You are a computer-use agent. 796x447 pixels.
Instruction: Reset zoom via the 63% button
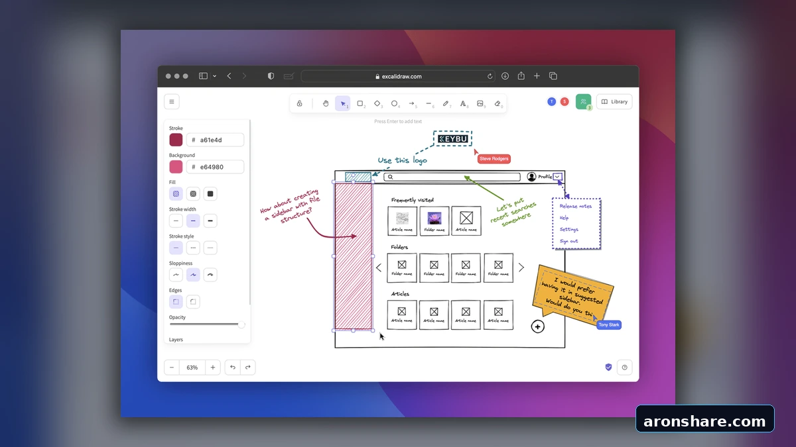pyautogui.click(x=192, y=367)
